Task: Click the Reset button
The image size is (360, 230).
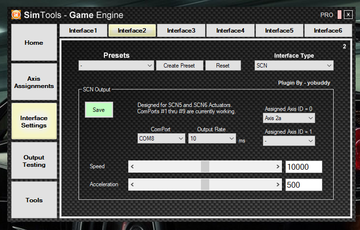Action: tap(223, 66)
